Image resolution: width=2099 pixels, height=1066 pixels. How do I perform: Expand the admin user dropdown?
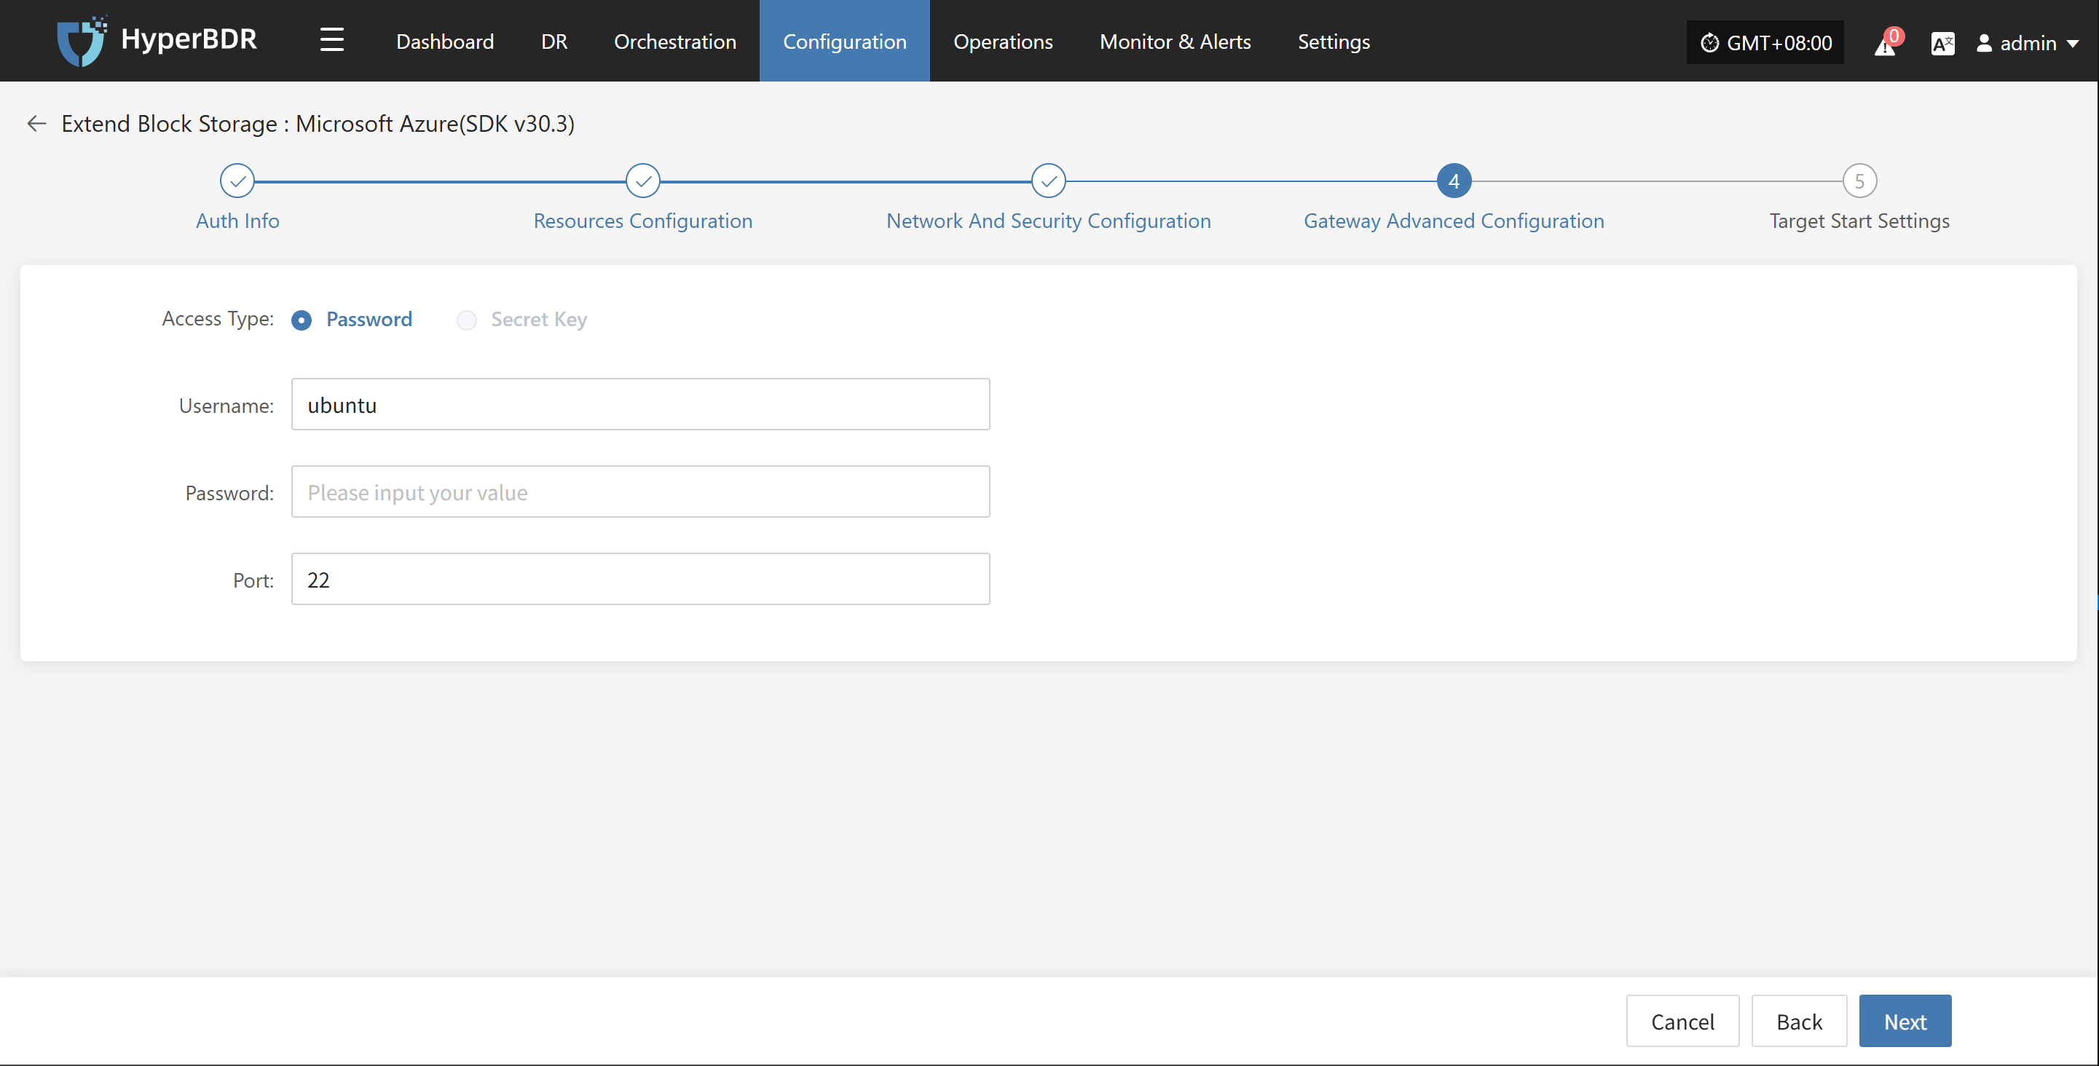pyautogui.click(x=2028, y=43)
